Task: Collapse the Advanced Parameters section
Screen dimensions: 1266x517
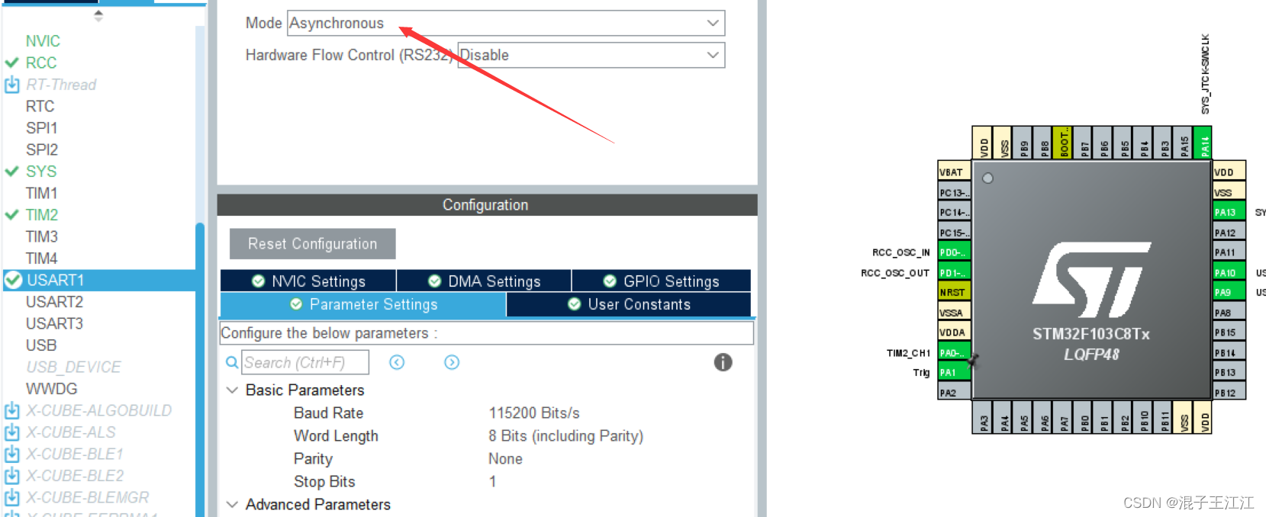Action: [x=232, y=504]
